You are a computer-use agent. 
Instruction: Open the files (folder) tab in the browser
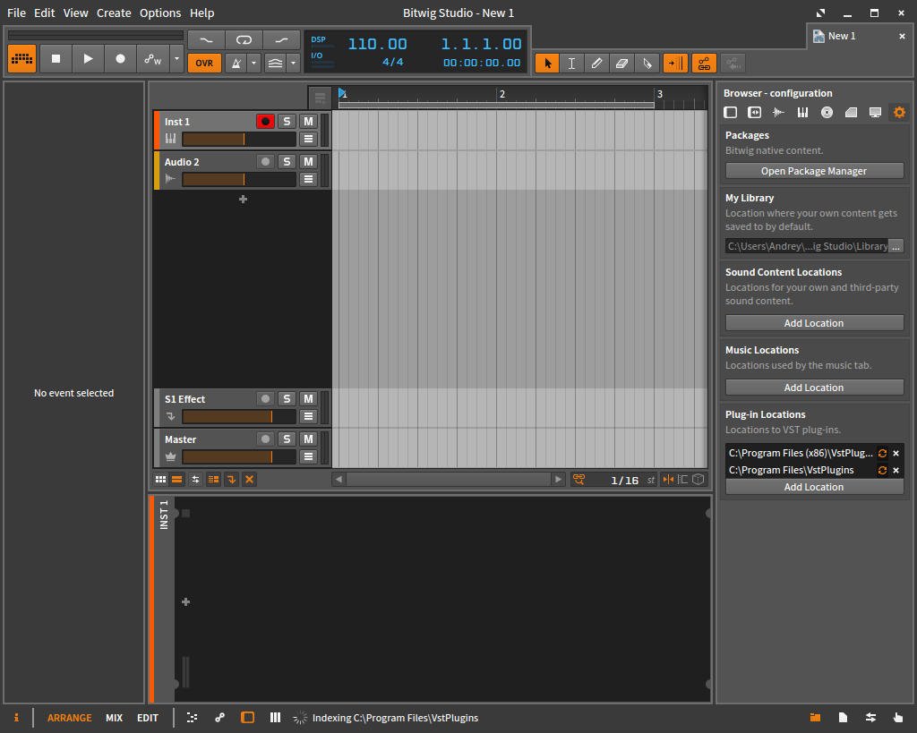pos(851,112)
